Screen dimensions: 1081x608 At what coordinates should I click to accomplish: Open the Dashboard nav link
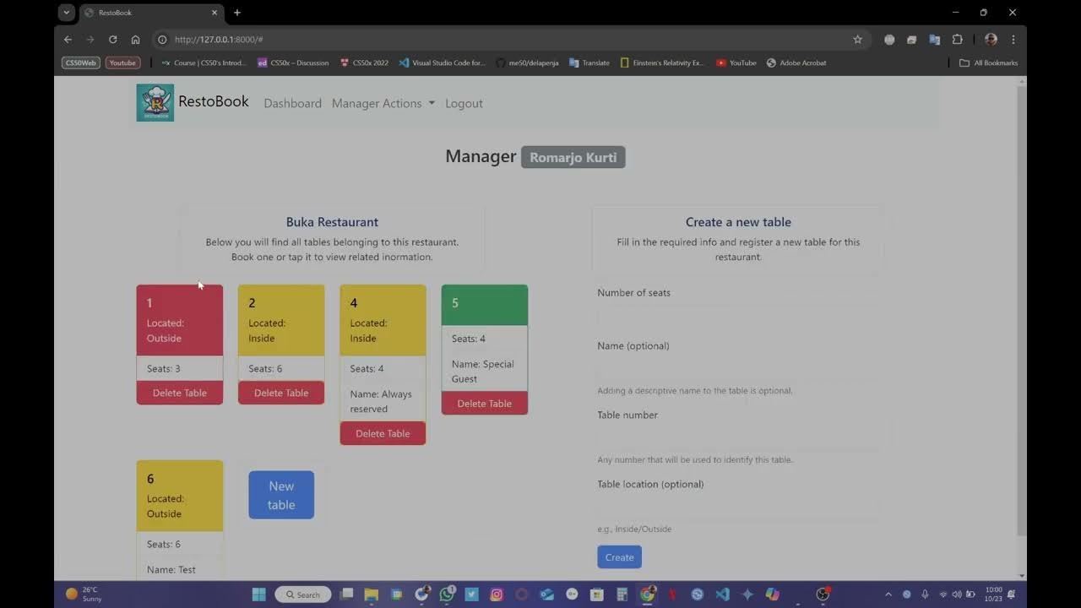point(292,103)
